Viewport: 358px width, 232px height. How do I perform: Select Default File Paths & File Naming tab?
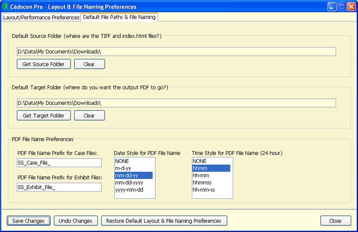click(119, 17)
